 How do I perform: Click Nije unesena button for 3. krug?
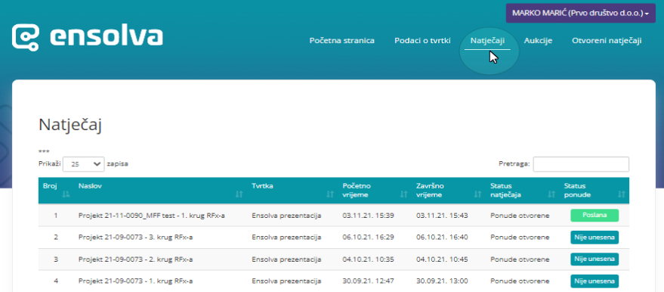595,238
